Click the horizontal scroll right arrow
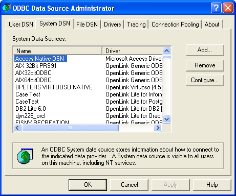Screen dimensions: 236x196 coord(158,128)
